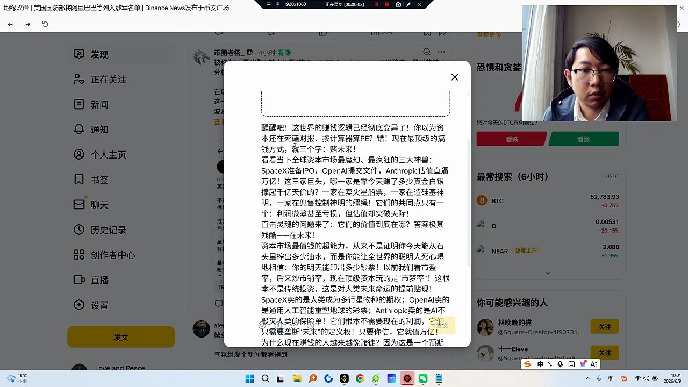This screenshot has height=387, width=688.
Task: Open File Explorer from the taskbar
Action: coord(297,379)
